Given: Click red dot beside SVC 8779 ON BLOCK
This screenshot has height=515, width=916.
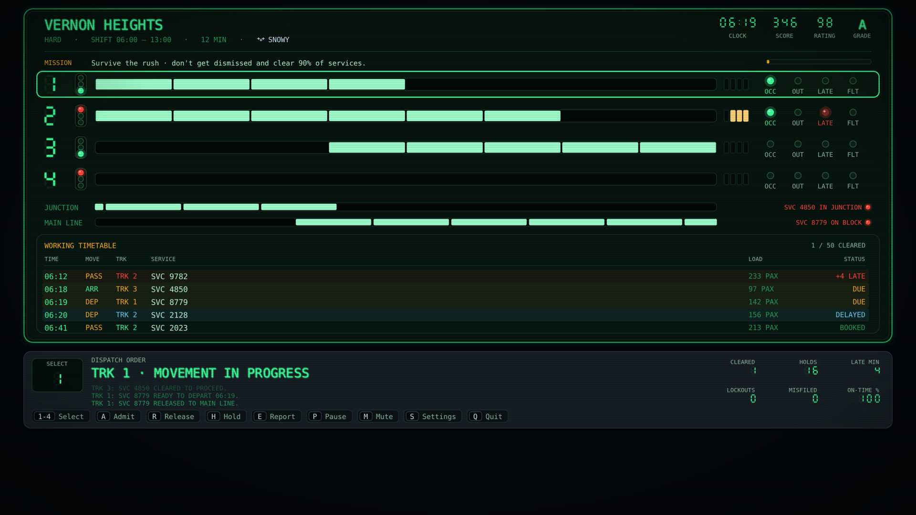Looking at the screenshot, I should tap(868, 223).
